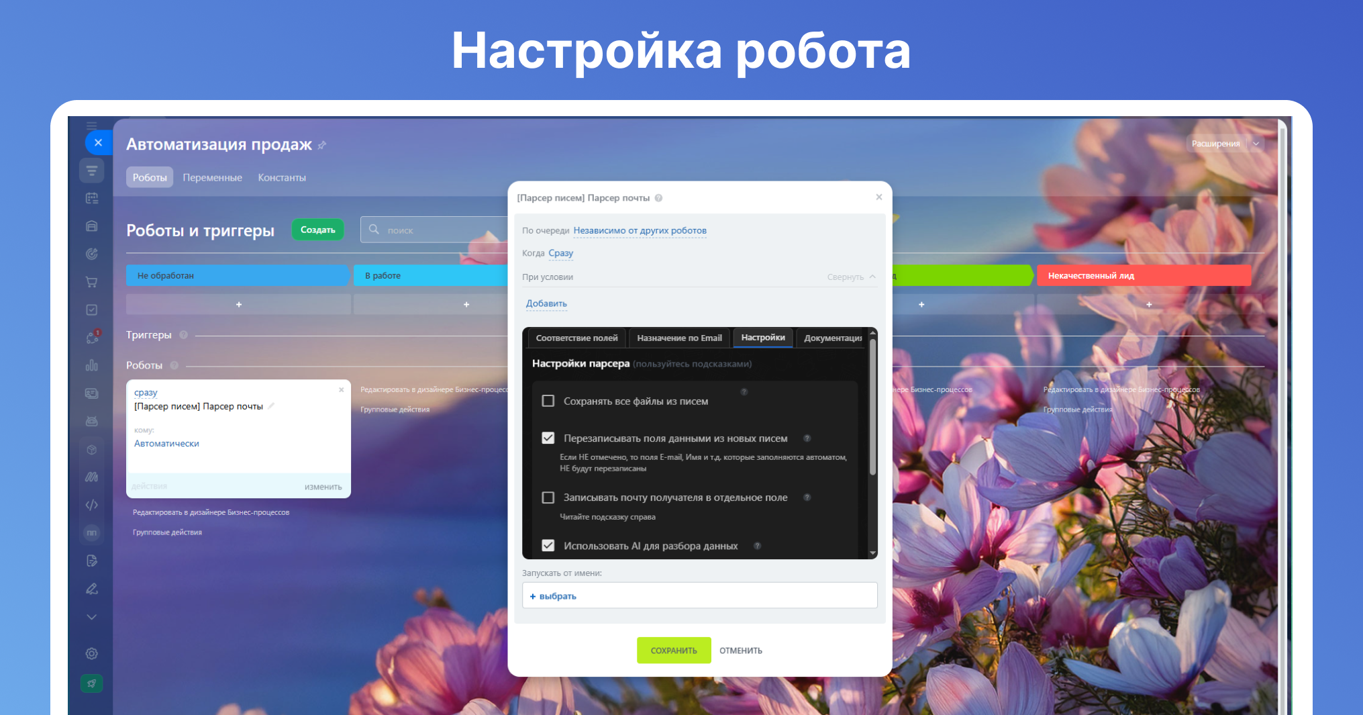Open hint for Перезаписывать поля option
The width and height of the screenshot is (1363, 715).
pyautogui.click(x=807, y=438)
